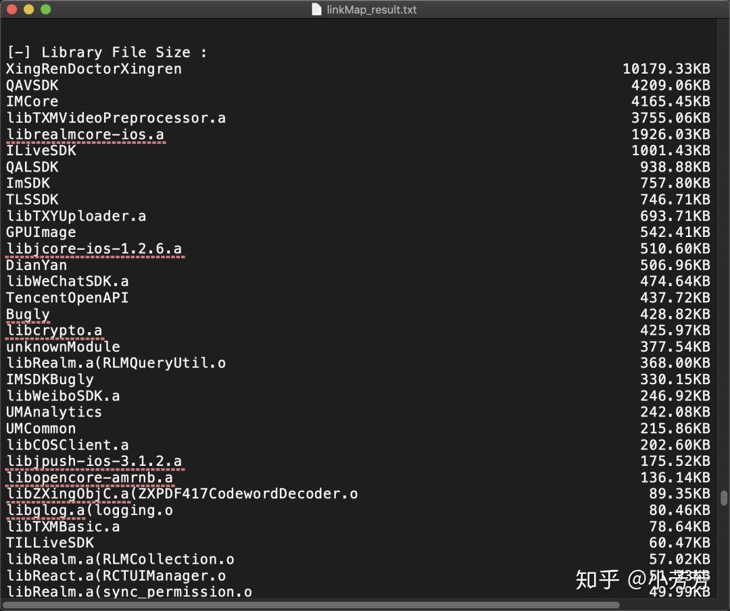The width and height of the screenshot is (730, 611).
Task: Click the libZXingObjC.a(ZXPDF417CodewordDecoder.o entry
Action: [180, 494]
